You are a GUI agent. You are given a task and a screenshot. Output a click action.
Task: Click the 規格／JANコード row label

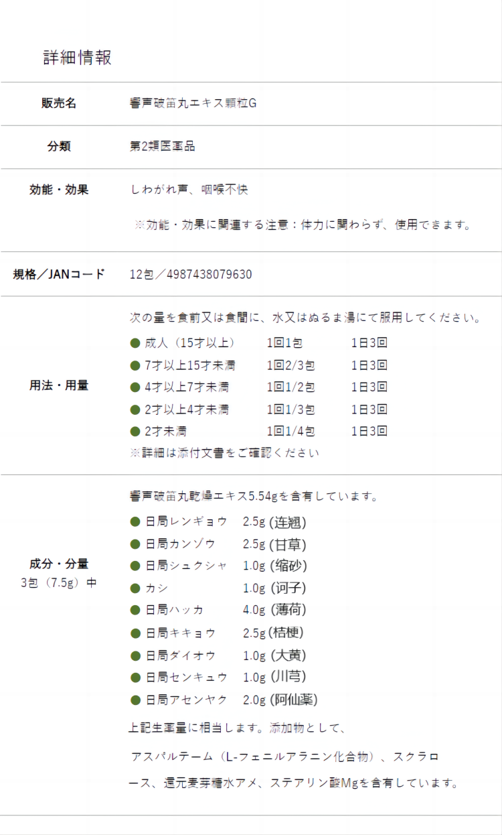point(59,274)
